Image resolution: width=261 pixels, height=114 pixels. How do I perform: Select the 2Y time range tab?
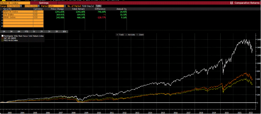[42, 32]
